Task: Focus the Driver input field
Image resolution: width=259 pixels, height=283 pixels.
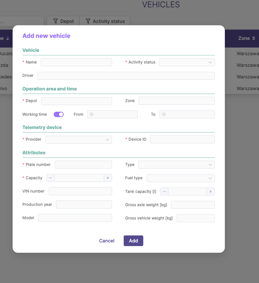Action: coord(126,76)
